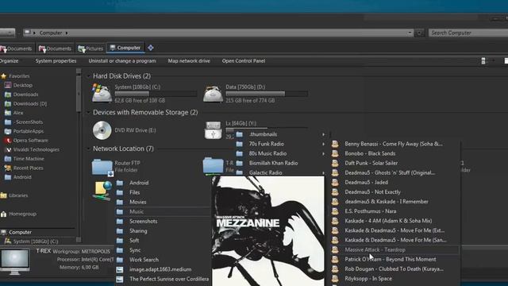Switch to the Computer tab

click(125, 48)
